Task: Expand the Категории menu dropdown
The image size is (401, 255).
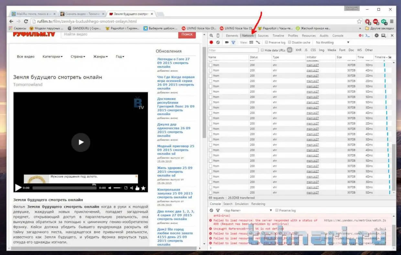Action: 52,57
